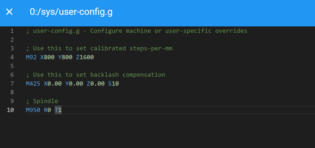Place cursor on the M425 command
The image size is (315, 148).
[x=33, y=84]
